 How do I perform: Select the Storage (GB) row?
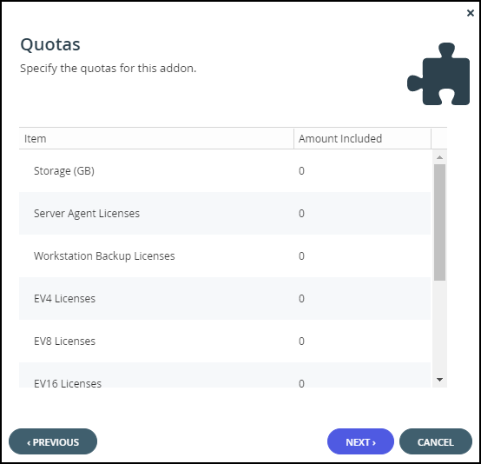pos(225,170)
